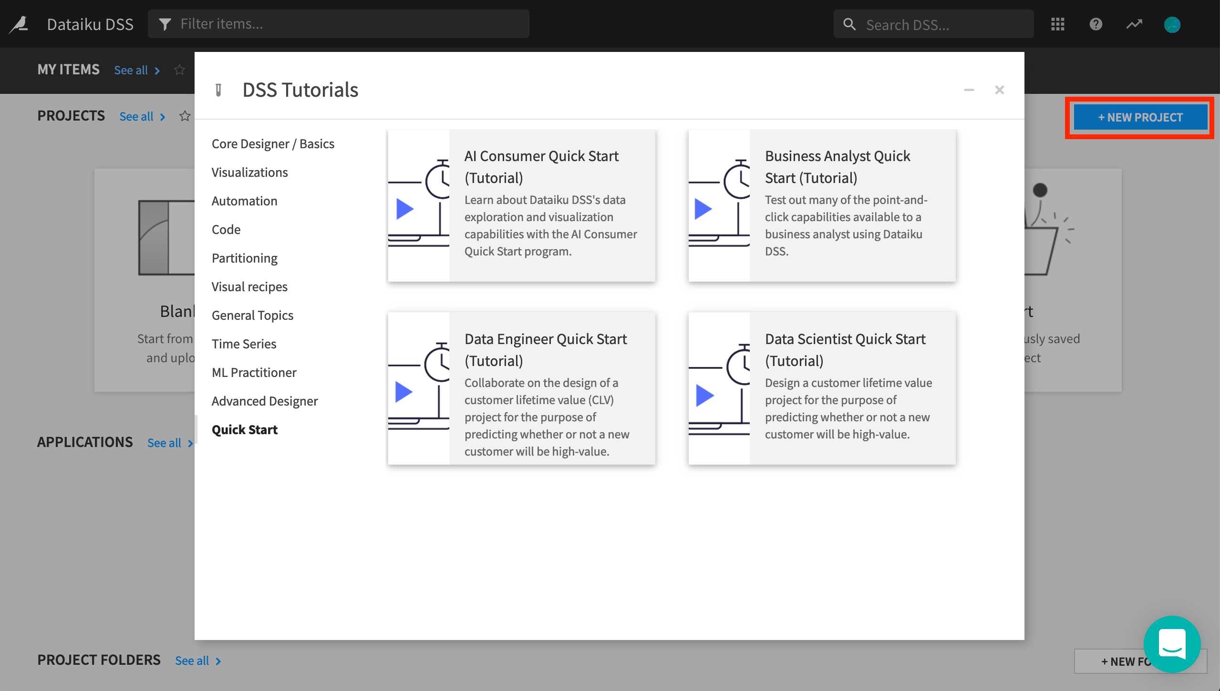Viewport: 1220px width, 691px height.
Task: Click the Visualizations tutorial category
Action: point(249,172)
